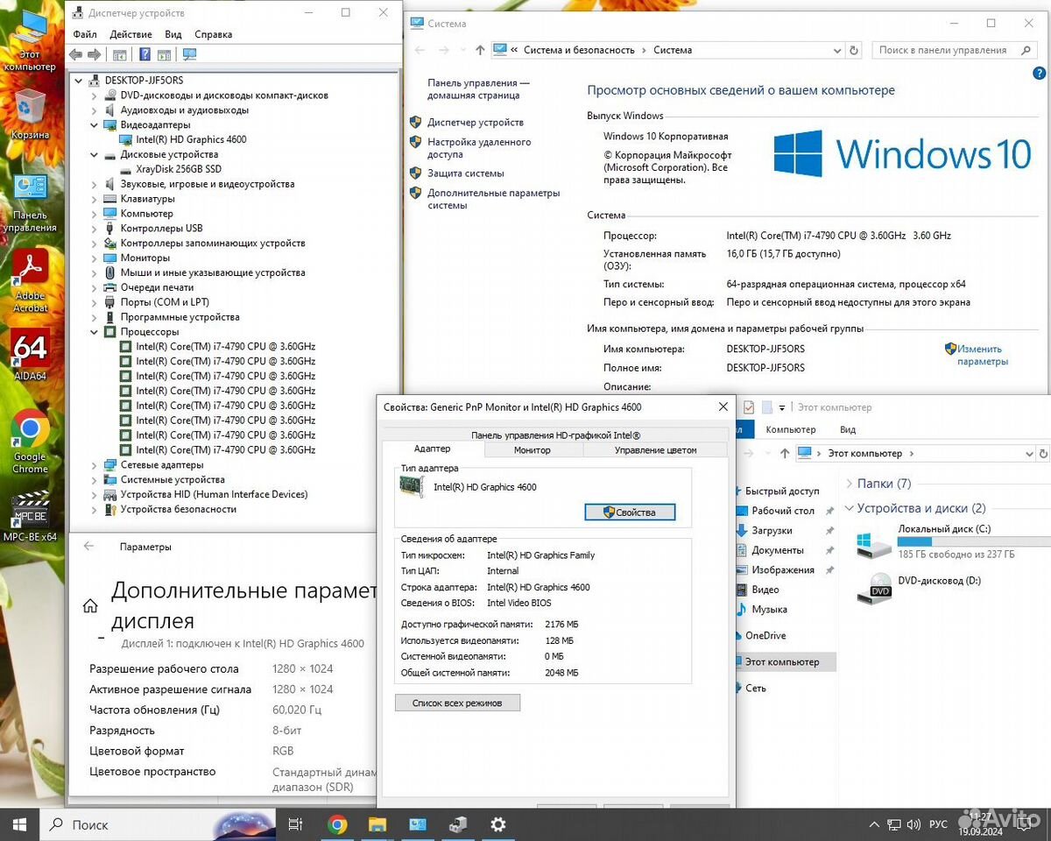This screenshot has width=1051, height=841.
Task: Click the refresh icon in the System window address bar
Action: click(854, 50)
